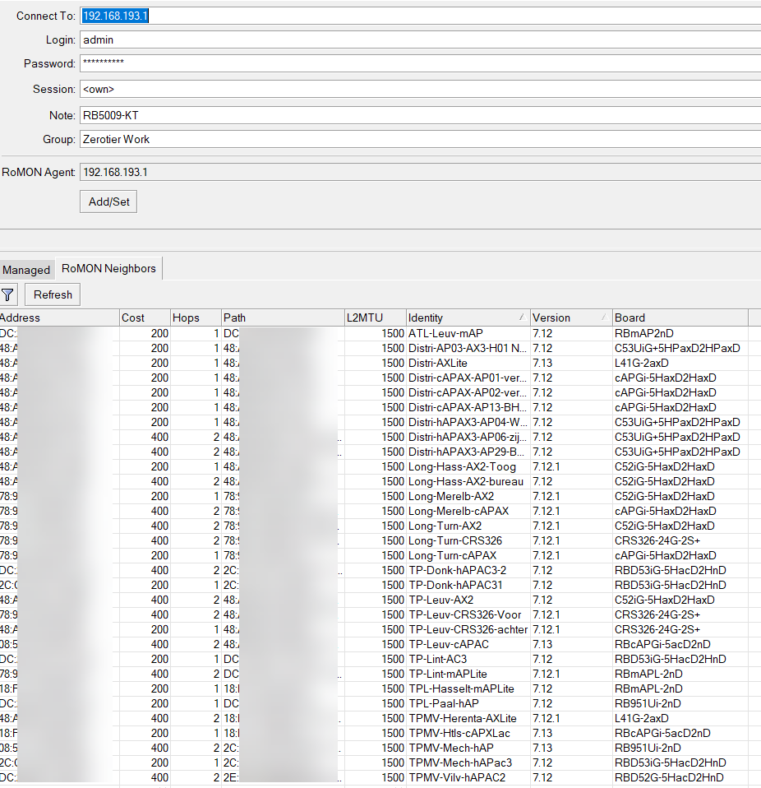Click Distri-cAPAX-AP01-ver... identity
761x788 pixels.
tap(468, 378)
